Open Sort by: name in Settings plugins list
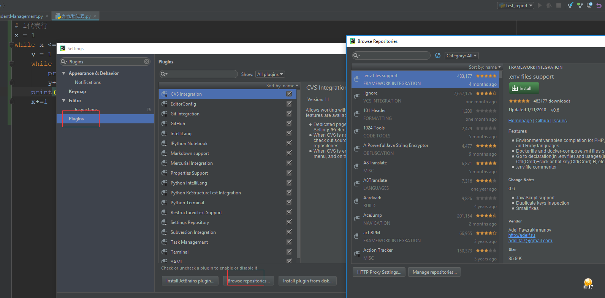 (282, 86)
